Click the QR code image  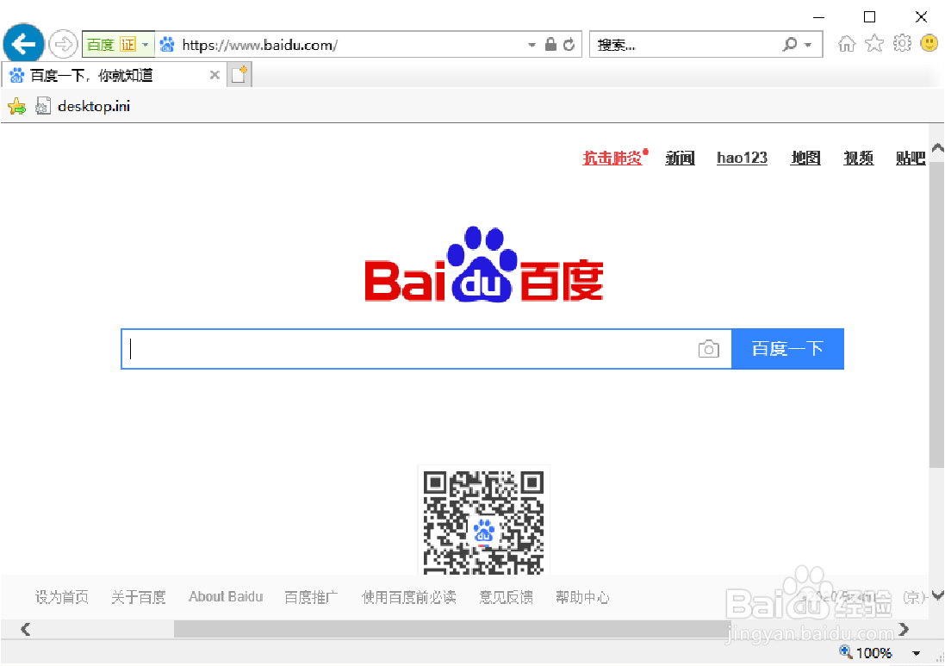click(483, 521)
